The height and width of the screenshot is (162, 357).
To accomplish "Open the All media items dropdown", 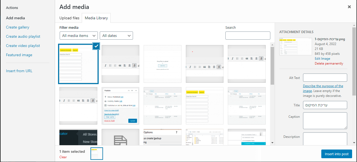I will tap(78, 36).
